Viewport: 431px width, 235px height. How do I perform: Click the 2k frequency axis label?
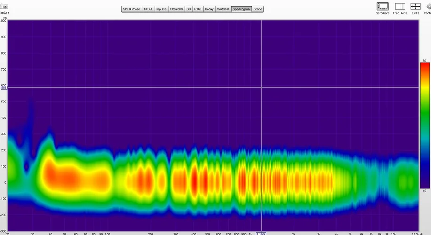[x=293, y=234]
